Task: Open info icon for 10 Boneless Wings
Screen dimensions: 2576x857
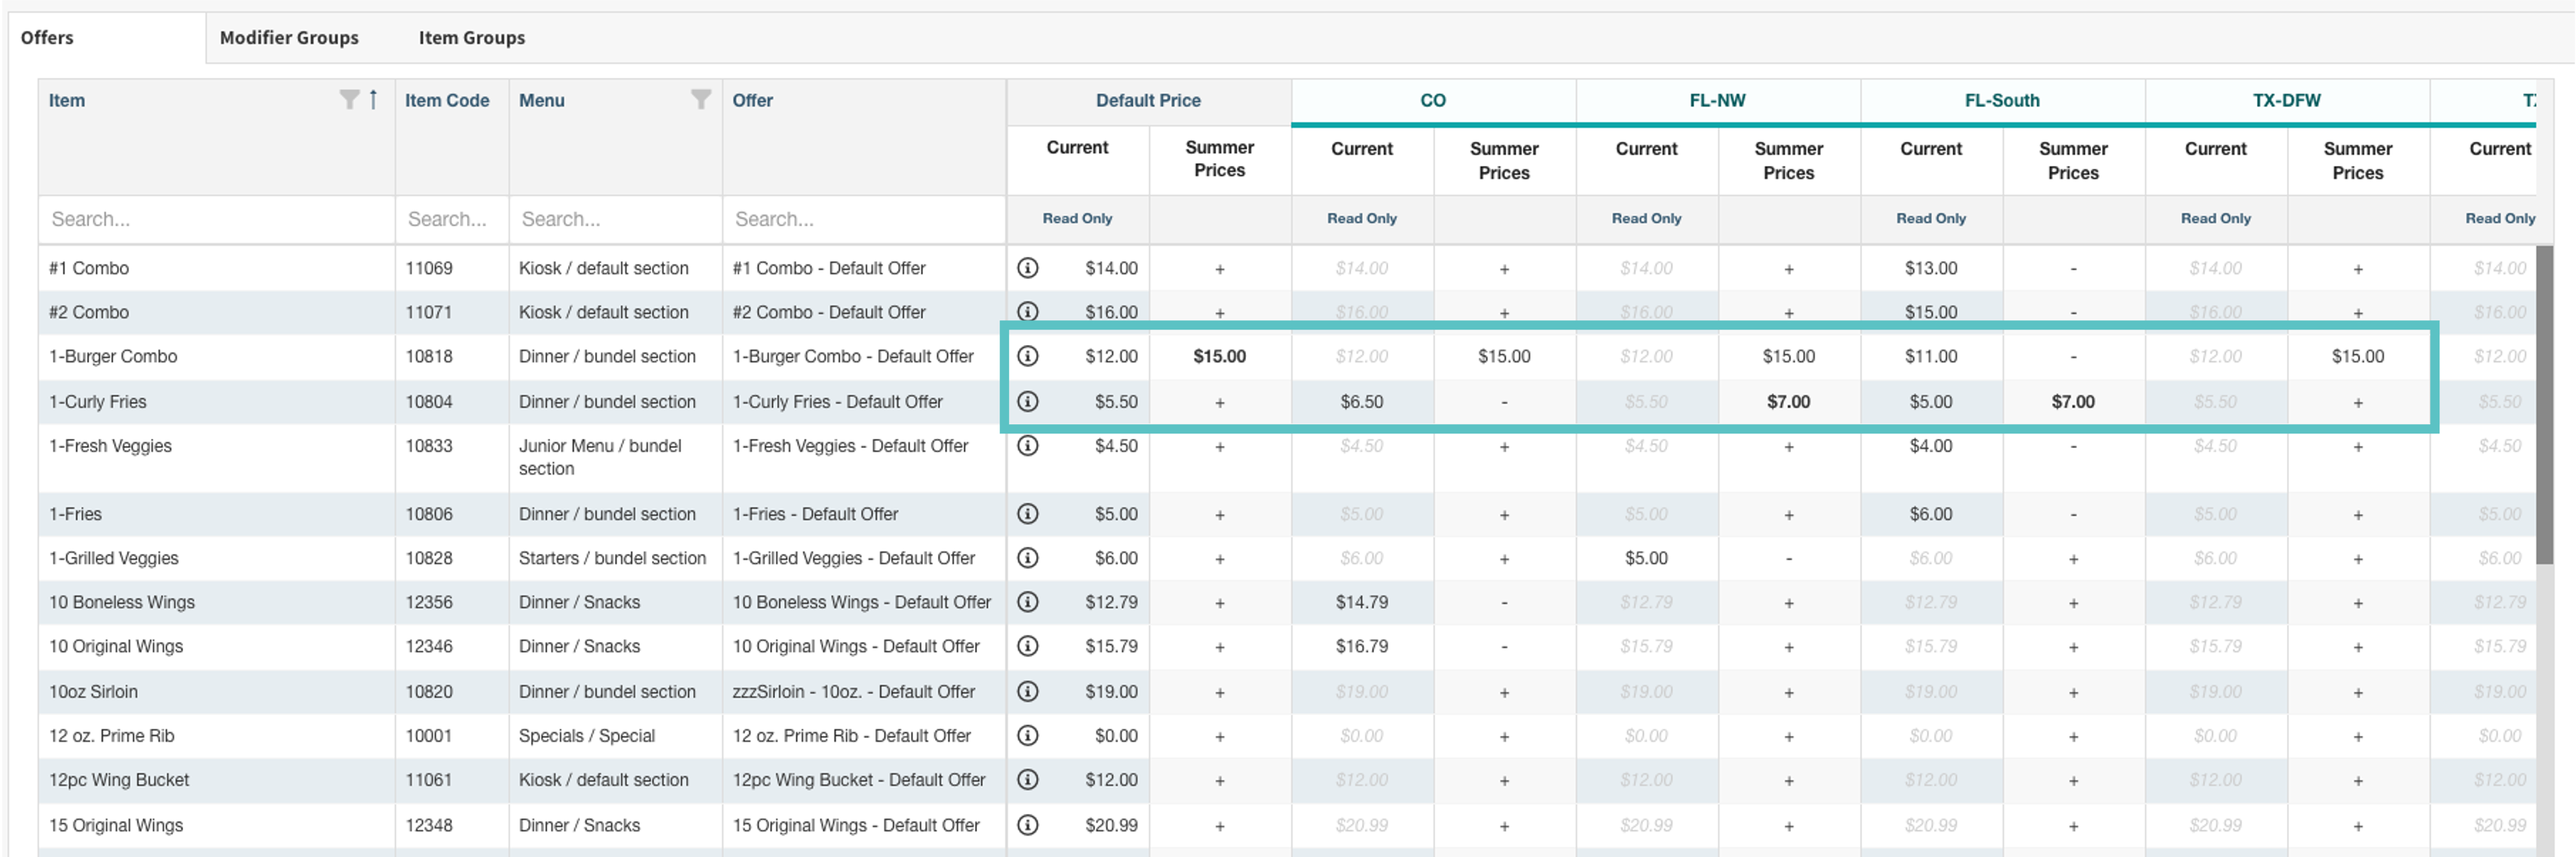Action: [1027, 602]
